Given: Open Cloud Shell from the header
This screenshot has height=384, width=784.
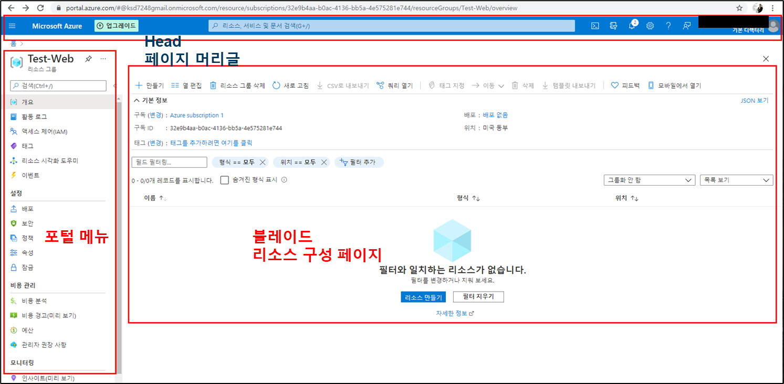Looking at the screenshot, I should 595,26.
